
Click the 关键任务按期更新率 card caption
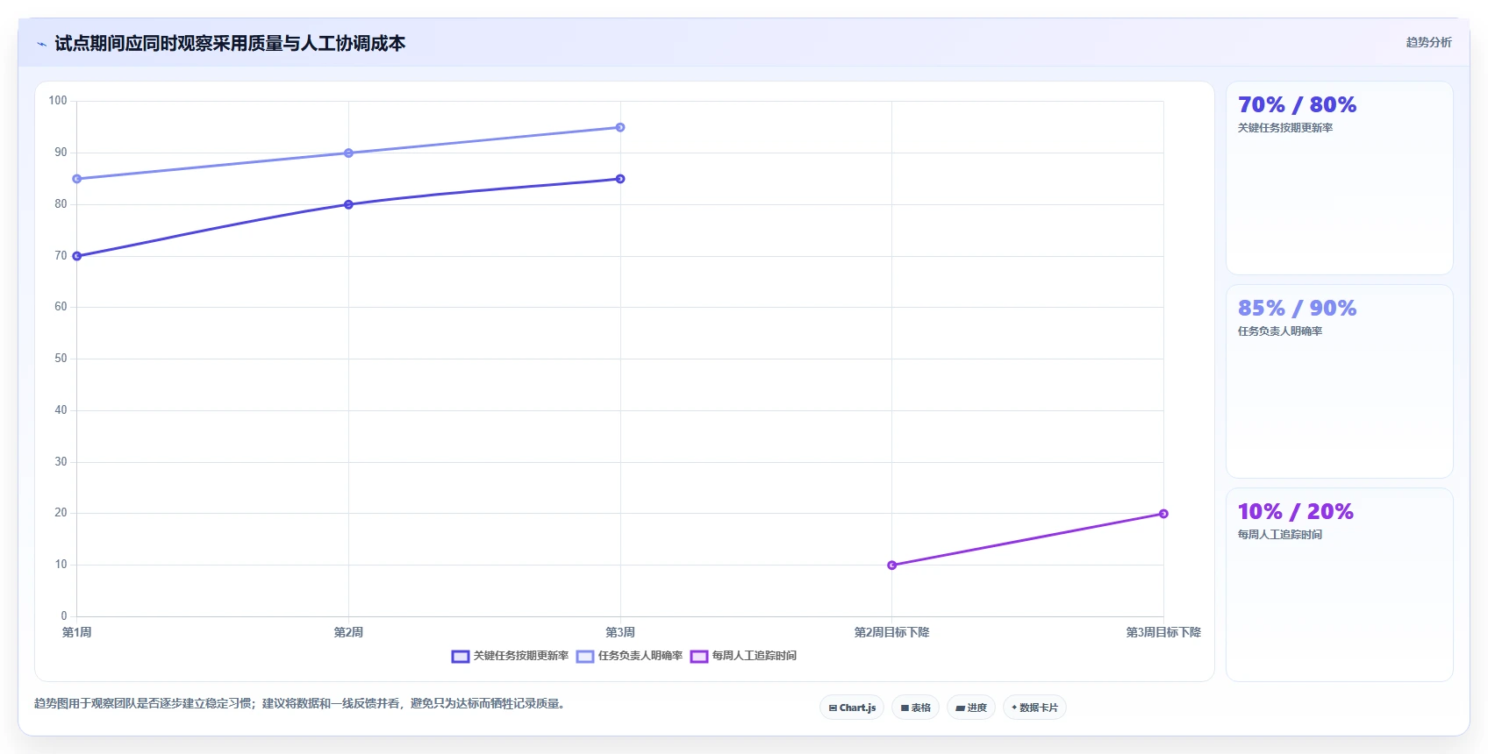[1284, 128]
